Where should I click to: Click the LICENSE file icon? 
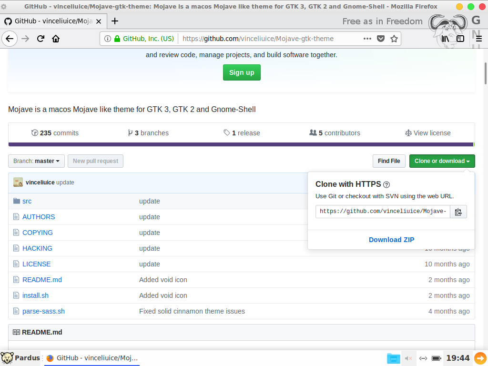pos(16,264)
